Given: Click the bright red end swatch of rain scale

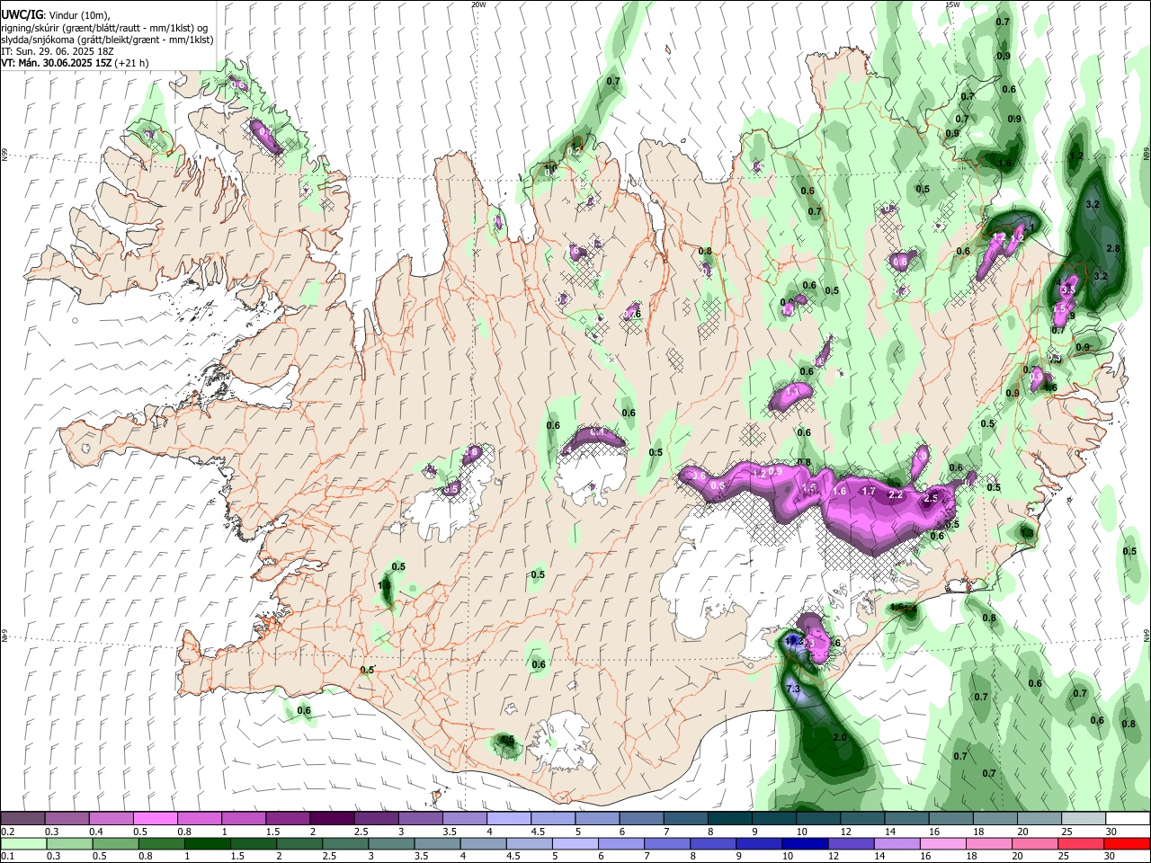Looking at the screenshot, I should pos(1127,843).
